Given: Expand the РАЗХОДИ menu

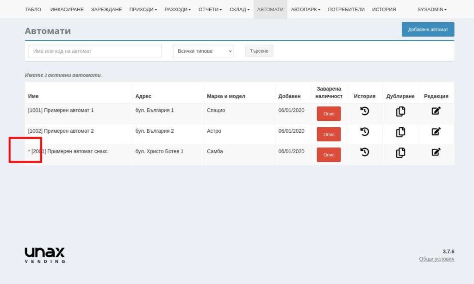Looking at the screenshot, I should pos(177,9).
